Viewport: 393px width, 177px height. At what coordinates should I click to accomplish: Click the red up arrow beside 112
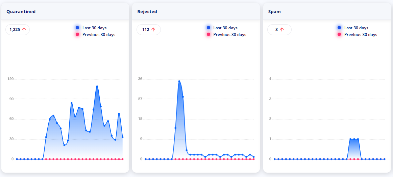coord(153,30)
